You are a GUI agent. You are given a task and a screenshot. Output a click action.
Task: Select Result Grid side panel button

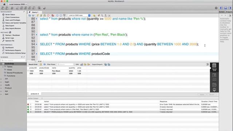(214, 67)
